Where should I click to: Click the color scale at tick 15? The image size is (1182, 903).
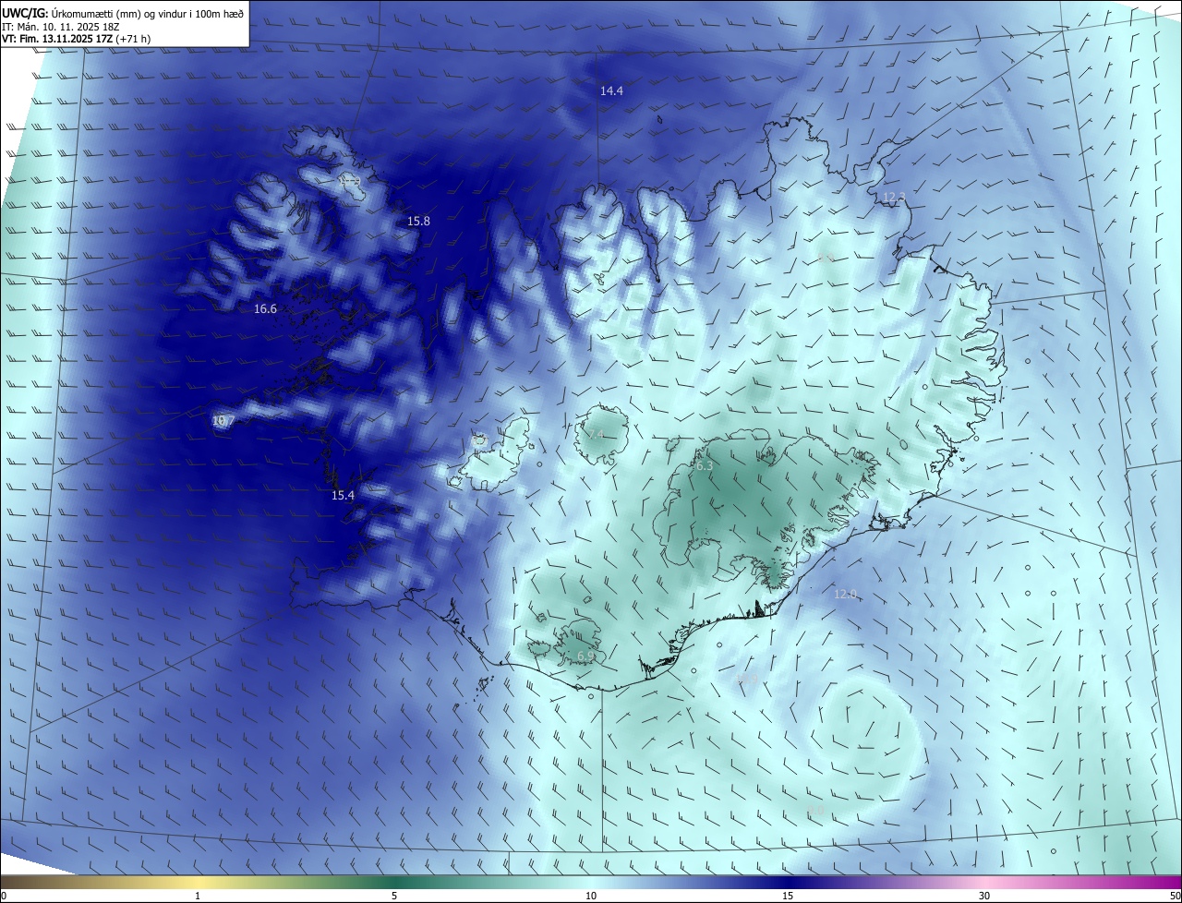pos(788,896)
